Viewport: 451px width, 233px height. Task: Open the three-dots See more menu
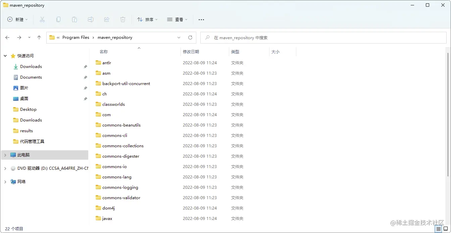tap(201, 20)
